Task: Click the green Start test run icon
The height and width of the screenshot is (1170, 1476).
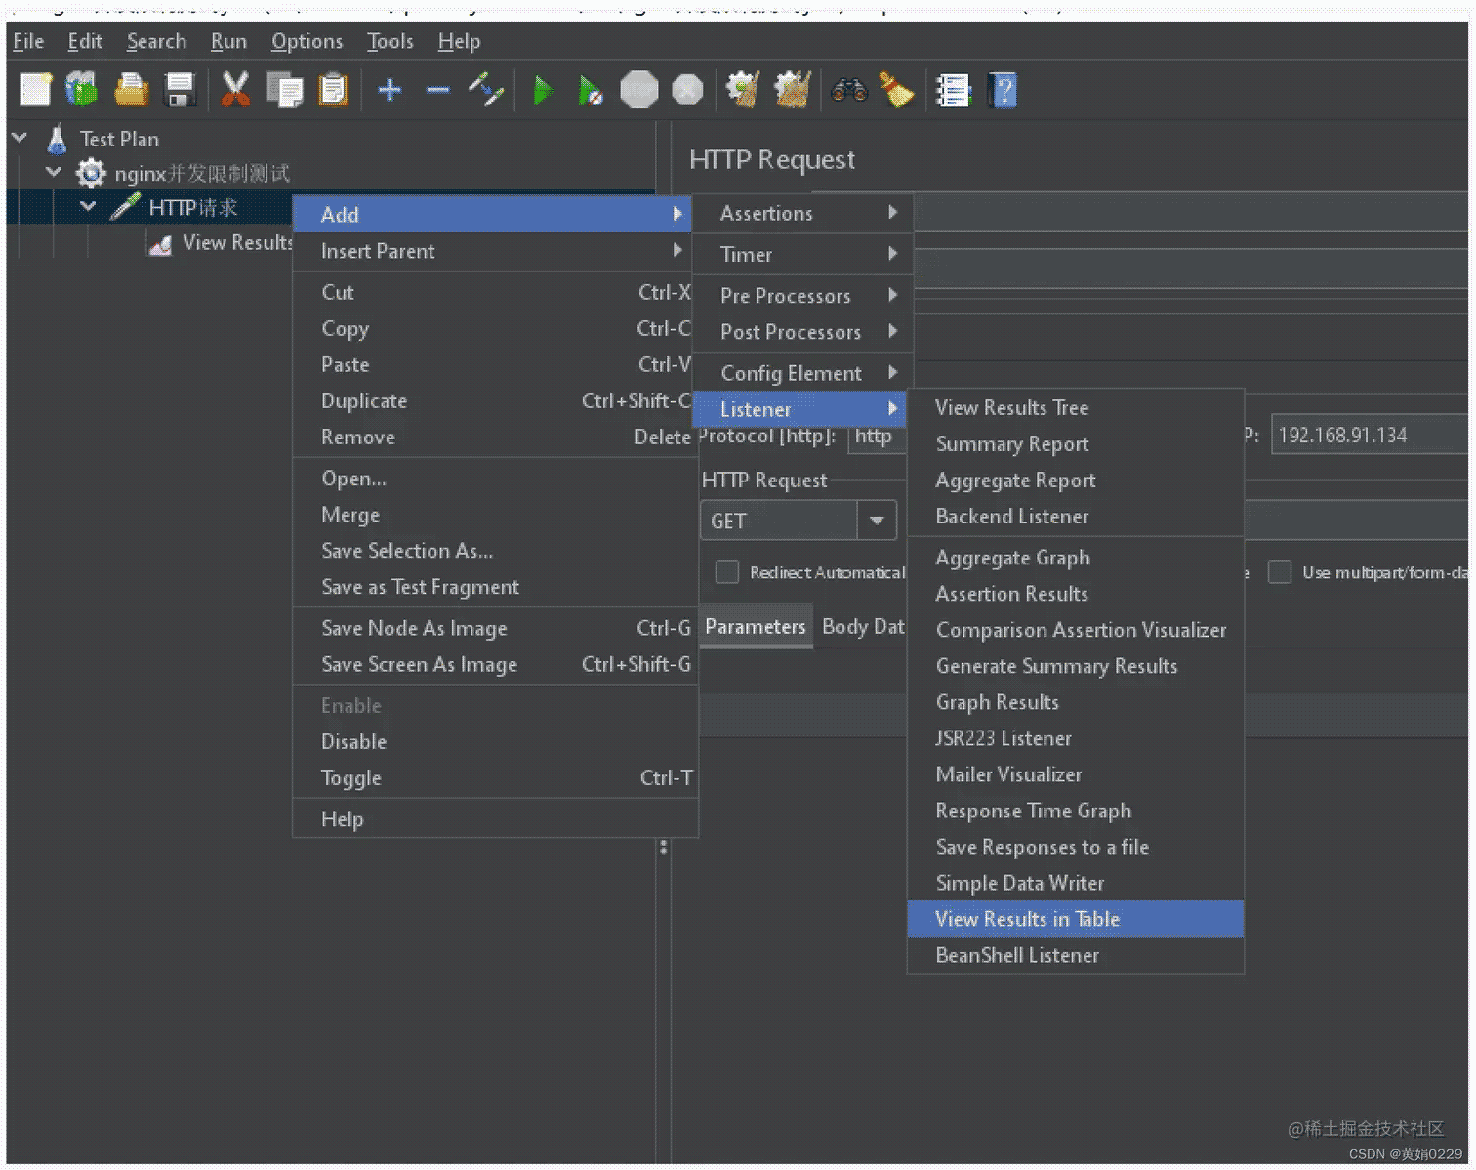Action: tap(542, 91)
